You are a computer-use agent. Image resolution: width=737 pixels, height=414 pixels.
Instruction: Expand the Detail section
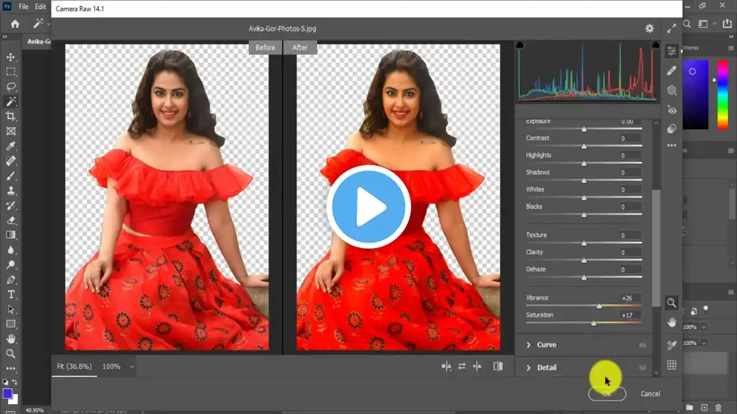[x=529, y=367]
